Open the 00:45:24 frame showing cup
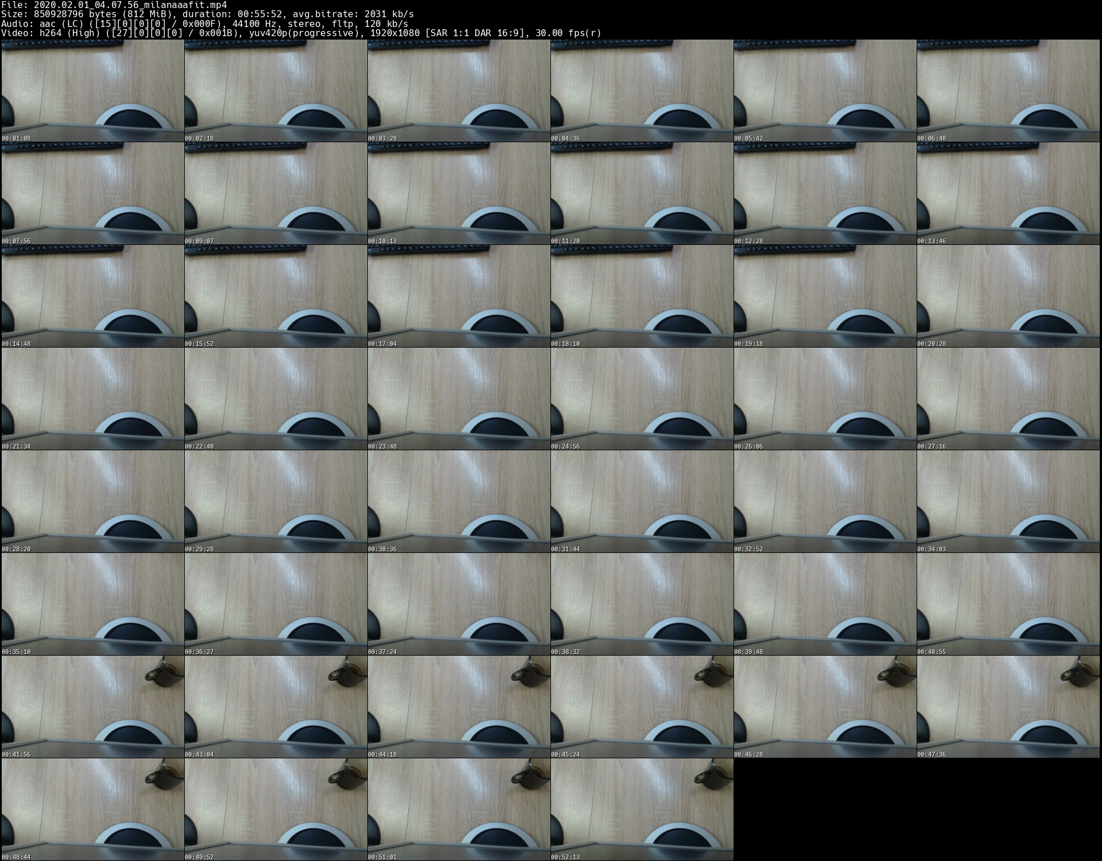 tap(642, 707)
